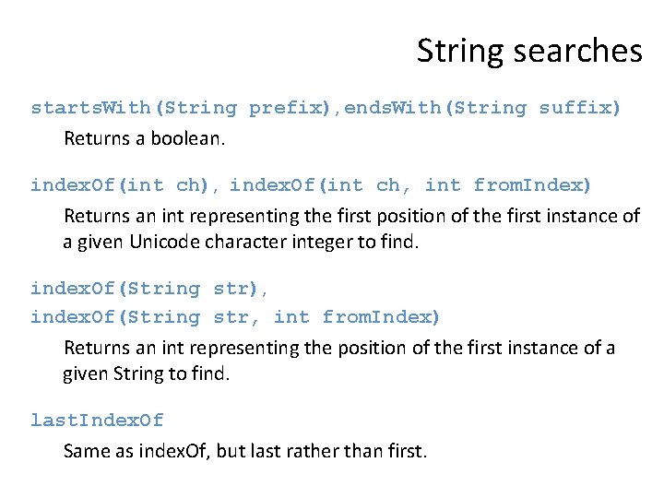The height and width of the screenshot is (498, 664).
Task: Click "Returns an int representing the first position" line
Action: [x=350, y=216]
